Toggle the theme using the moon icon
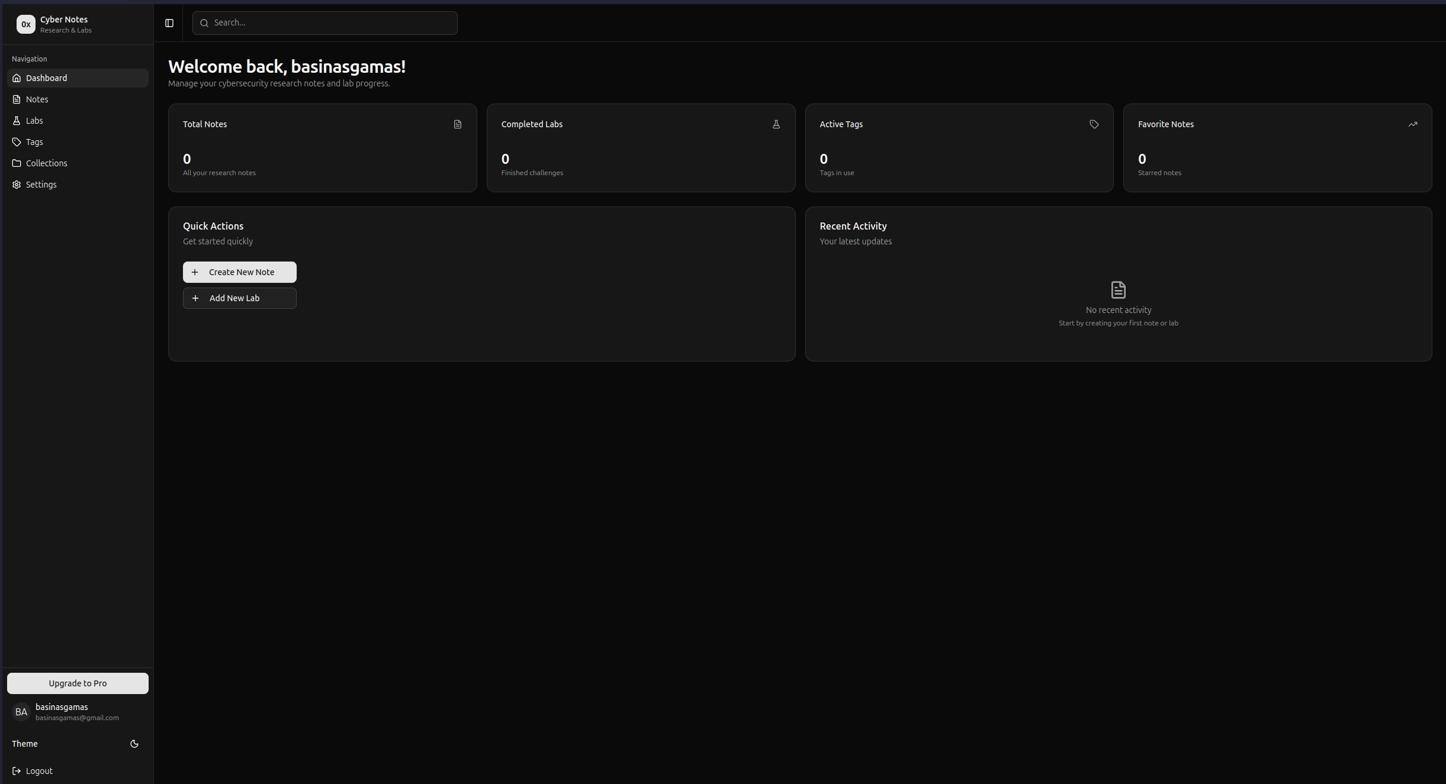 click(x=134, y=744)
